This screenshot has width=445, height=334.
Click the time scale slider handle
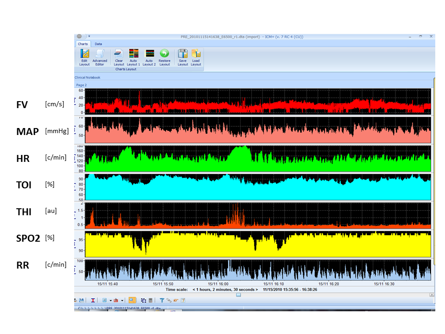238,295
